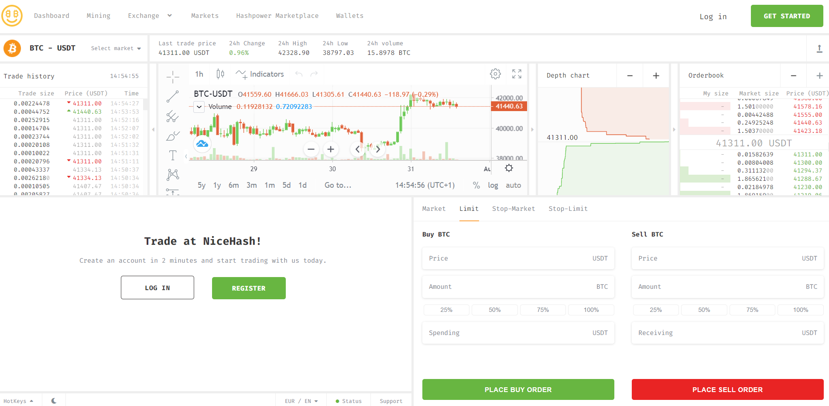Switch to the Stop-Market tab

[514, 209]
